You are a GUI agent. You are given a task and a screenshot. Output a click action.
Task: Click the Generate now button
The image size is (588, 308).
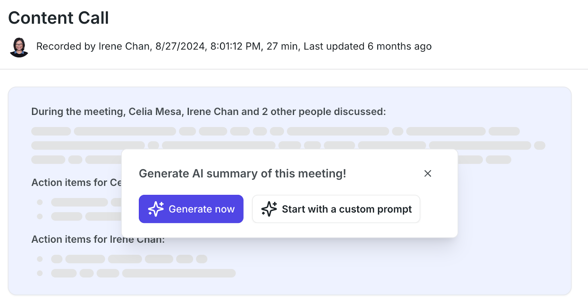point(191,209)
